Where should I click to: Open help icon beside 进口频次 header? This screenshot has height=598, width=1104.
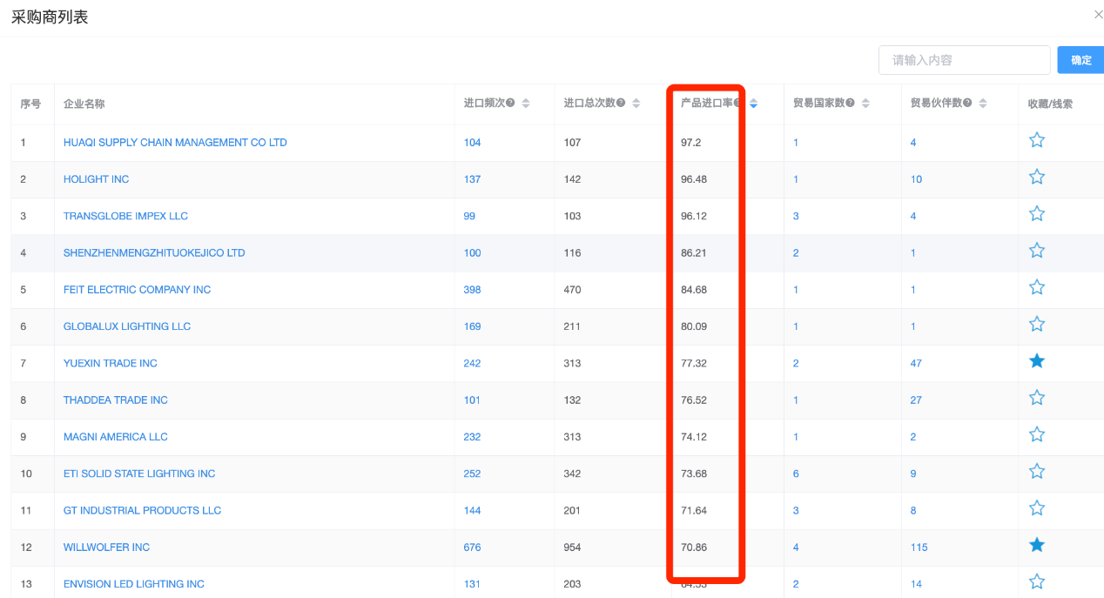(x=510, y=103)
